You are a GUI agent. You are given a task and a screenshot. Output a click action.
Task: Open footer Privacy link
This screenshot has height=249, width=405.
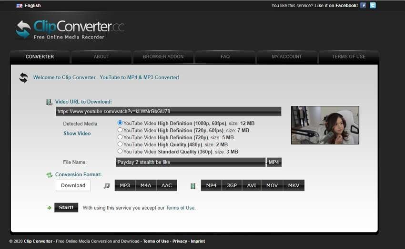click(x=180, y=241)
